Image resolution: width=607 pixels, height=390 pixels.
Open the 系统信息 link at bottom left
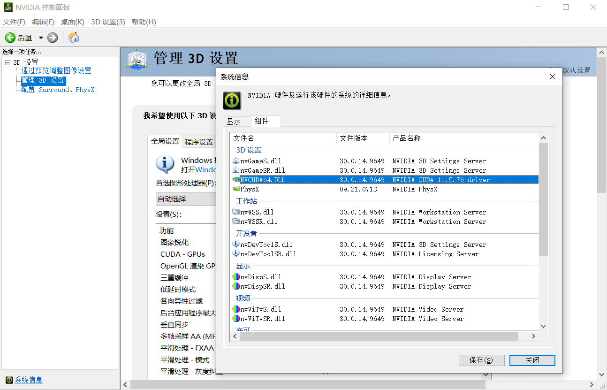(x=29, y=380)
